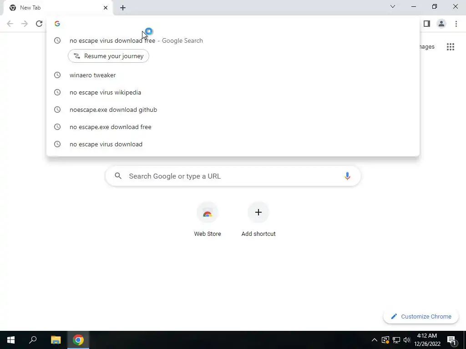Click the volume speaker tray icon

(x=407, y=340)
